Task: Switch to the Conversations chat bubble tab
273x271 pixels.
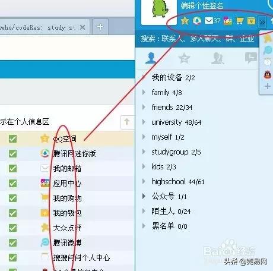Action: coord(250,58)
